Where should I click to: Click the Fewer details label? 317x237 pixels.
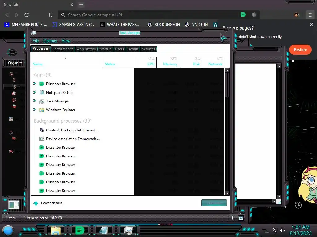(x=52, y=203)
